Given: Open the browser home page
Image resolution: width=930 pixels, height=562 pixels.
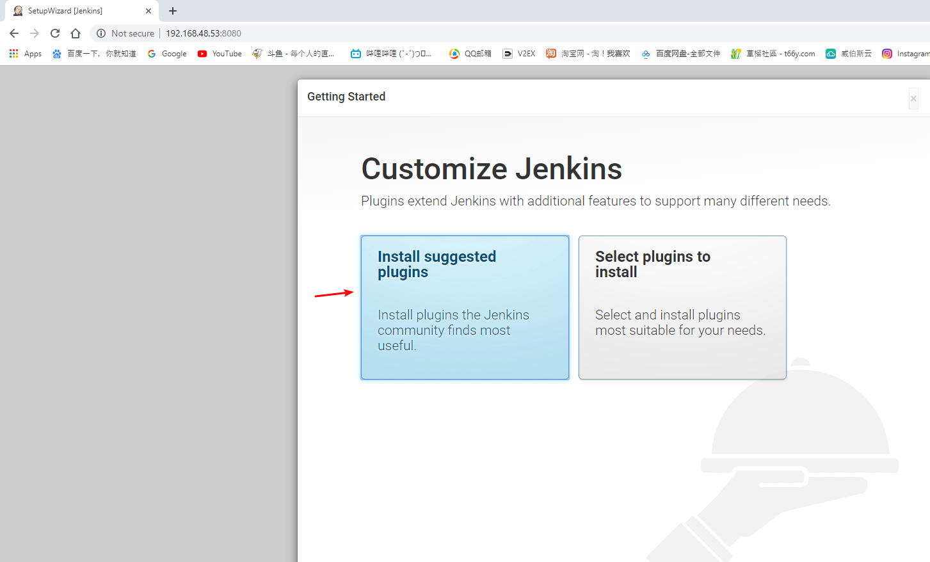Looking at the screenshot, I should [x=76, y=33].
